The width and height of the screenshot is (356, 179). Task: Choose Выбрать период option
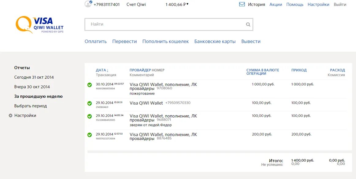[x=30, y=106]
